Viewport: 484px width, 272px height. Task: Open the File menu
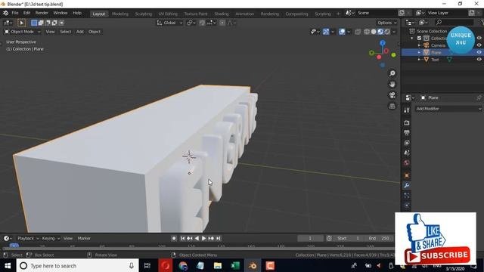tap(15, 13)
